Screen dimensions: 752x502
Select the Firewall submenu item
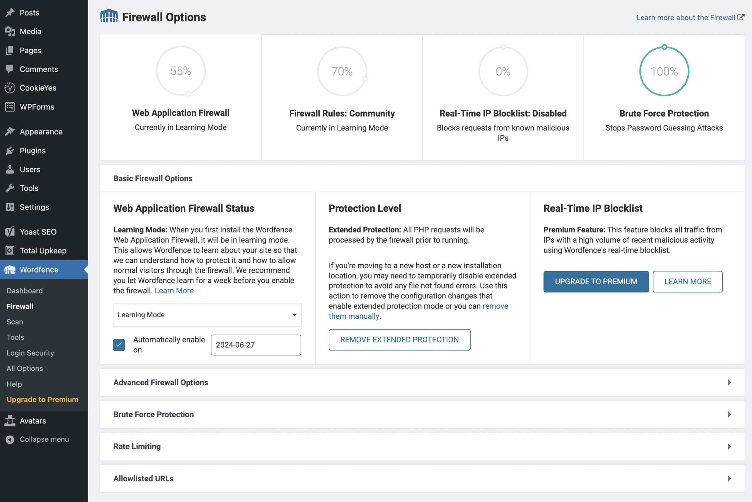[x=20, y=306]
